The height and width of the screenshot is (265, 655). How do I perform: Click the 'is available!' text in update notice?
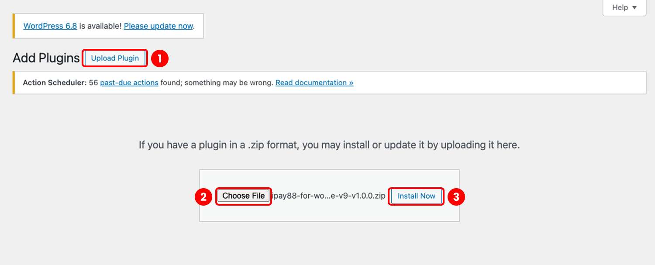100,26
